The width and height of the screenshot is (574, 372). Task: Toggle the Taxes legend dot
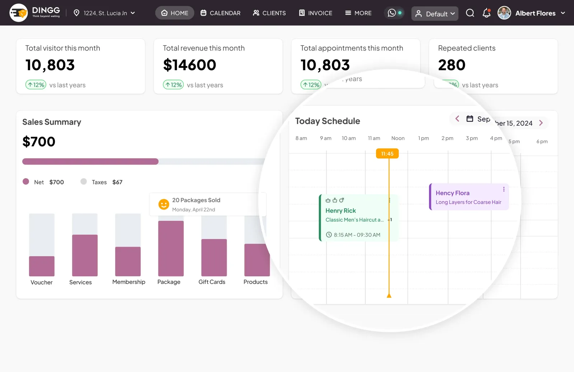84,181
